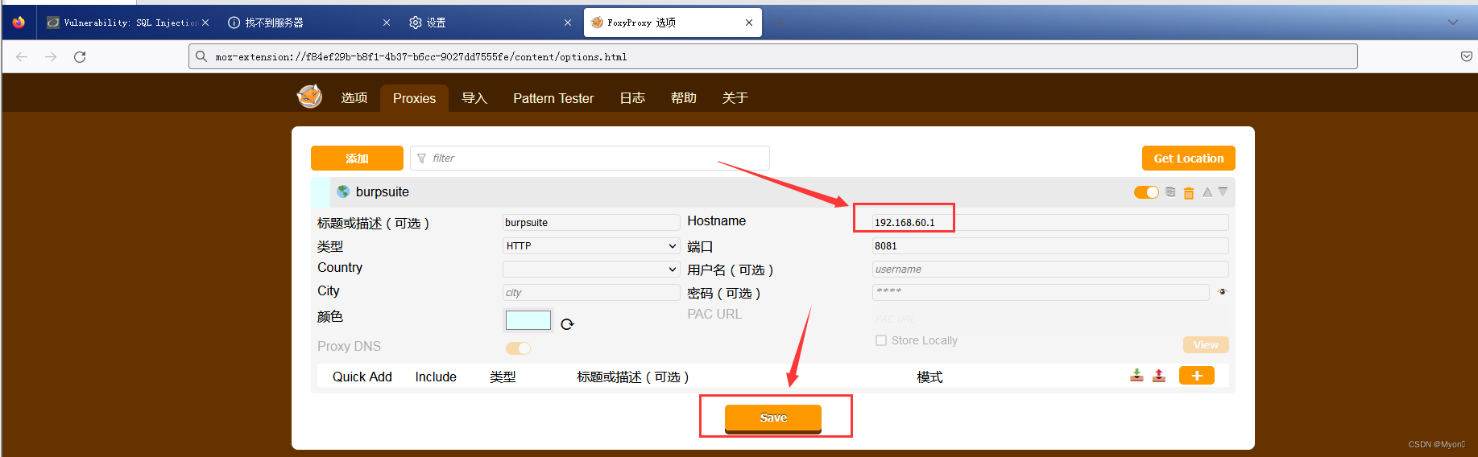Reset the color with the refresh icon
The height and width of the screenshot is (457, 1478).
tap(567, 324)
